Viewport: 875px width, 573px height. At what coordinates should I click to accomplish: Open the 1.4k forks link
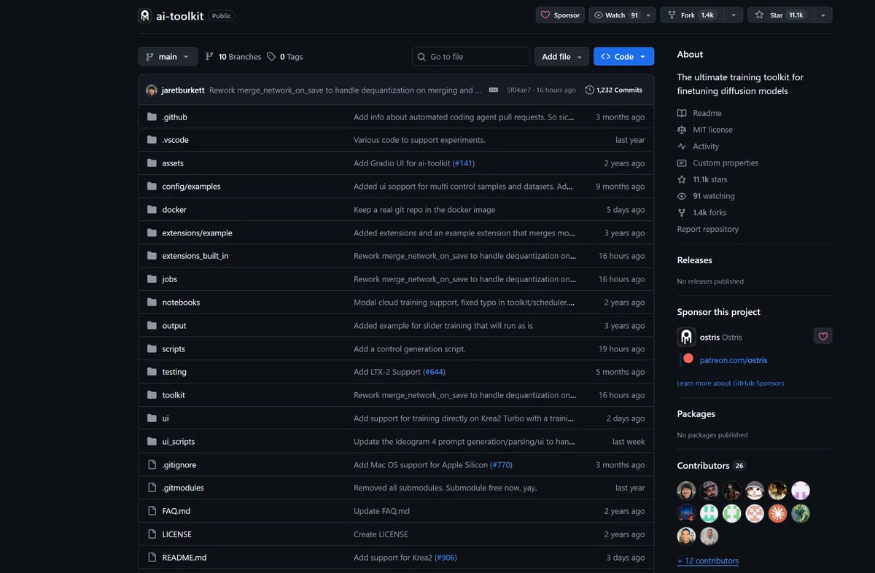pyautogui.click(x=701, y=213)
